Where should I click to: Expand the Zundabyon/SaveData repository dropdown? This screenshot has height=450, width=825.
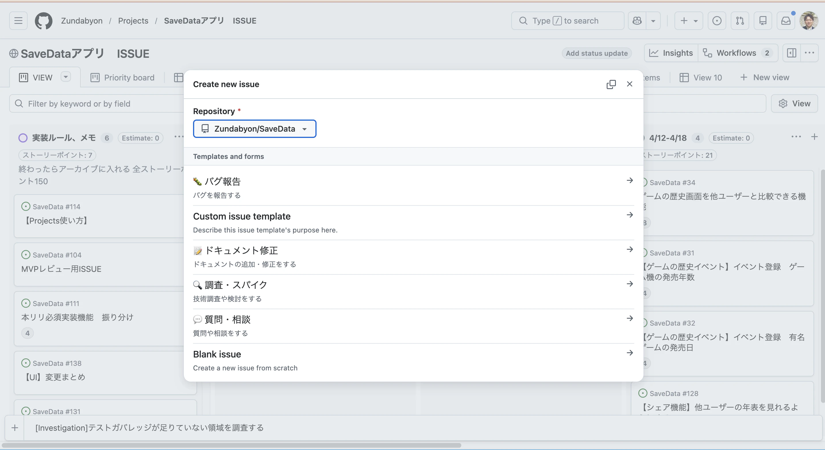coord(254,129)
